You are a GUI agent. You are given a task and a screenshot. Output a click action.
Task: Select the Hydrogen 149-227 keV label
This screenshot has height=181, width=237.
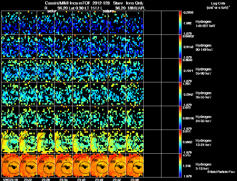pyautogui.click(x=205, y=24)
